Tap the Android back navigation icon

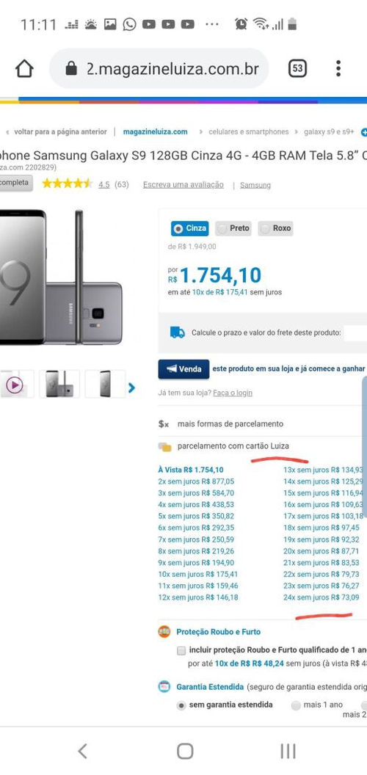pos(83,752)
